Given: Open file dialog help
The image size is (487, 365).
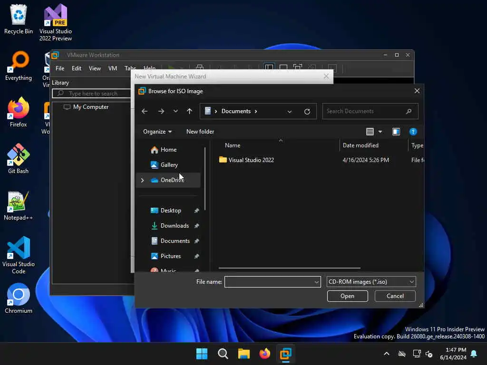Looking at the screenshot, I should (413, 132).
